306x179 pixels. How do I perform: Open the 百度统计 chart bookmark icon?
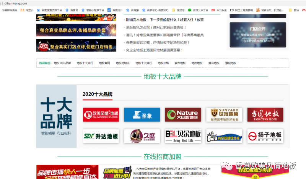click(109, 10)
